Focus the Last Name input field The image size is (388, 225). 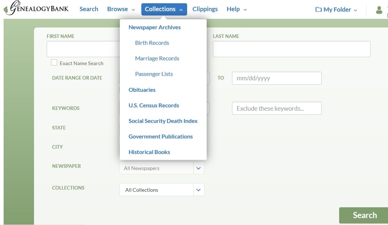[291, 49]
